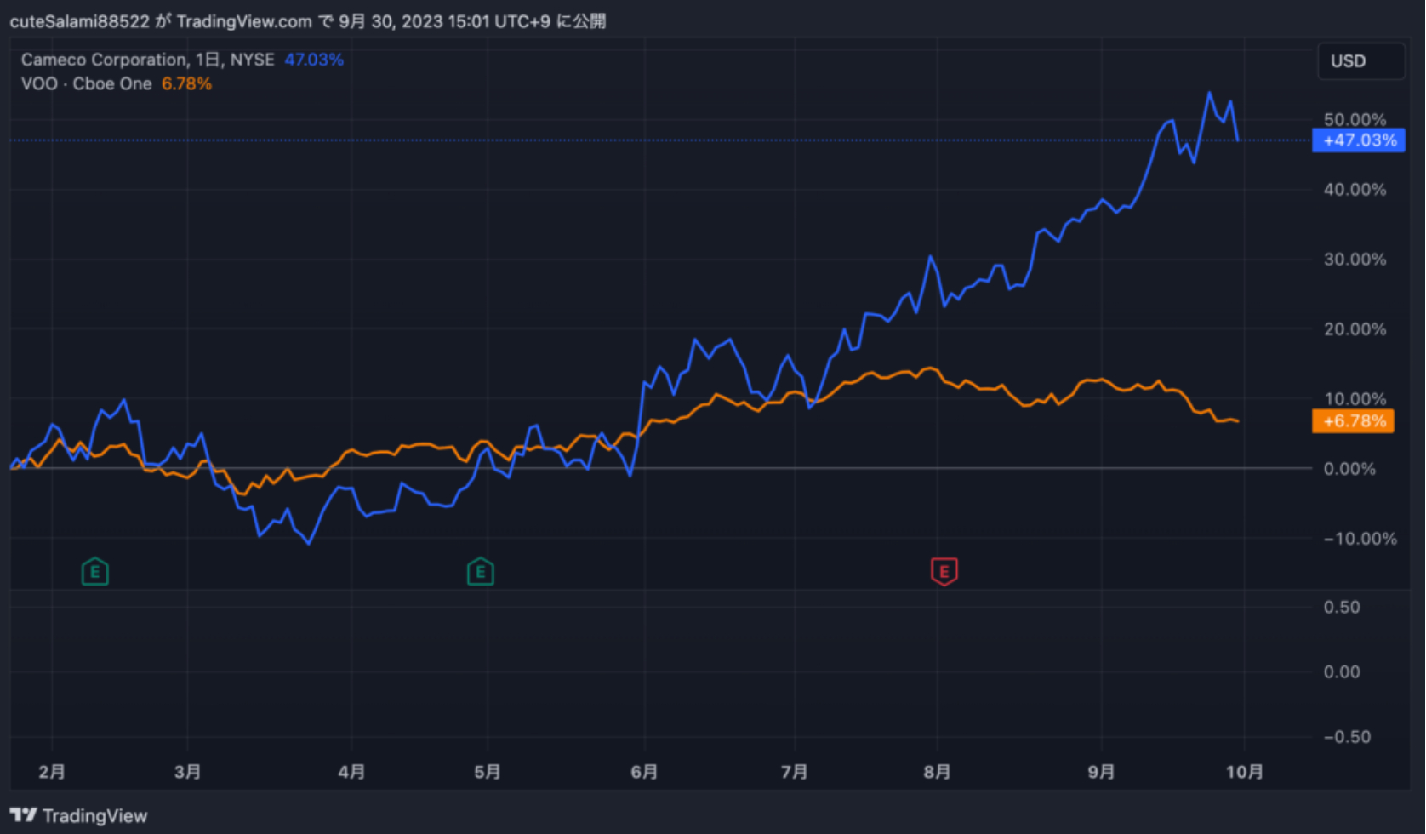This screenshot has width=1426, height=834.
Task: Click the 50.00% price scale label
Action: [x=1355, y=119]
